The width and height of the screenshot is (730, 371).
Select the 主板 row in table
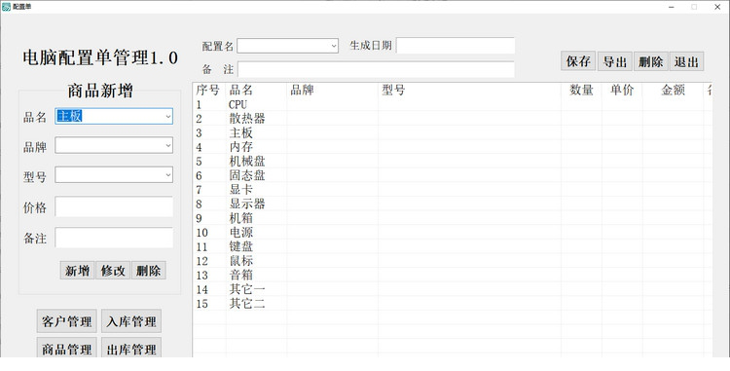click(452, 133)
